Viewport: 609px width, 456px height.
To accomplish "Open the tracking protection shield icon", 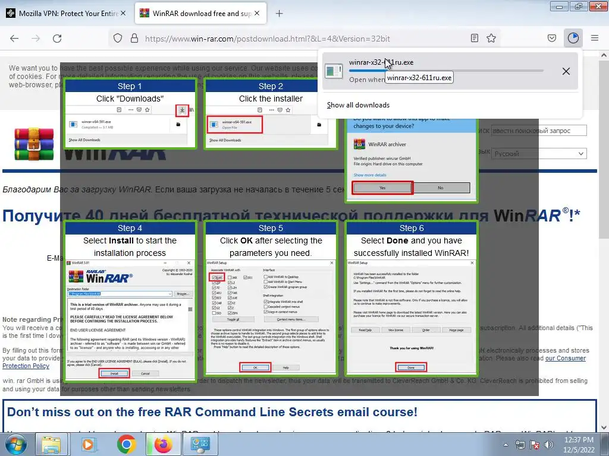I will (x=118, y=39).
